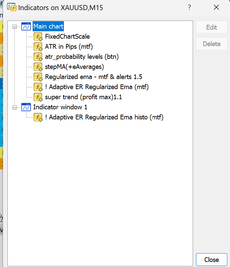230x267 pixels.
Task: Click the Delete button
Action: pos(212,44)
